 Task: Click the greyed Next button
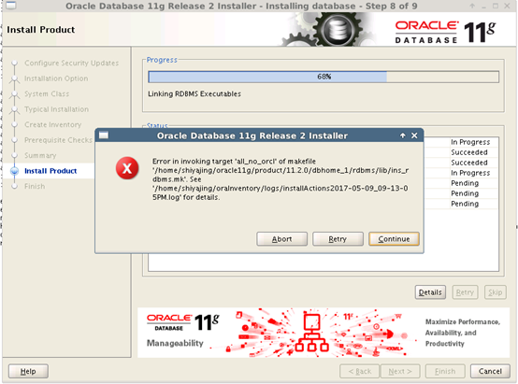tap(400, 371)
